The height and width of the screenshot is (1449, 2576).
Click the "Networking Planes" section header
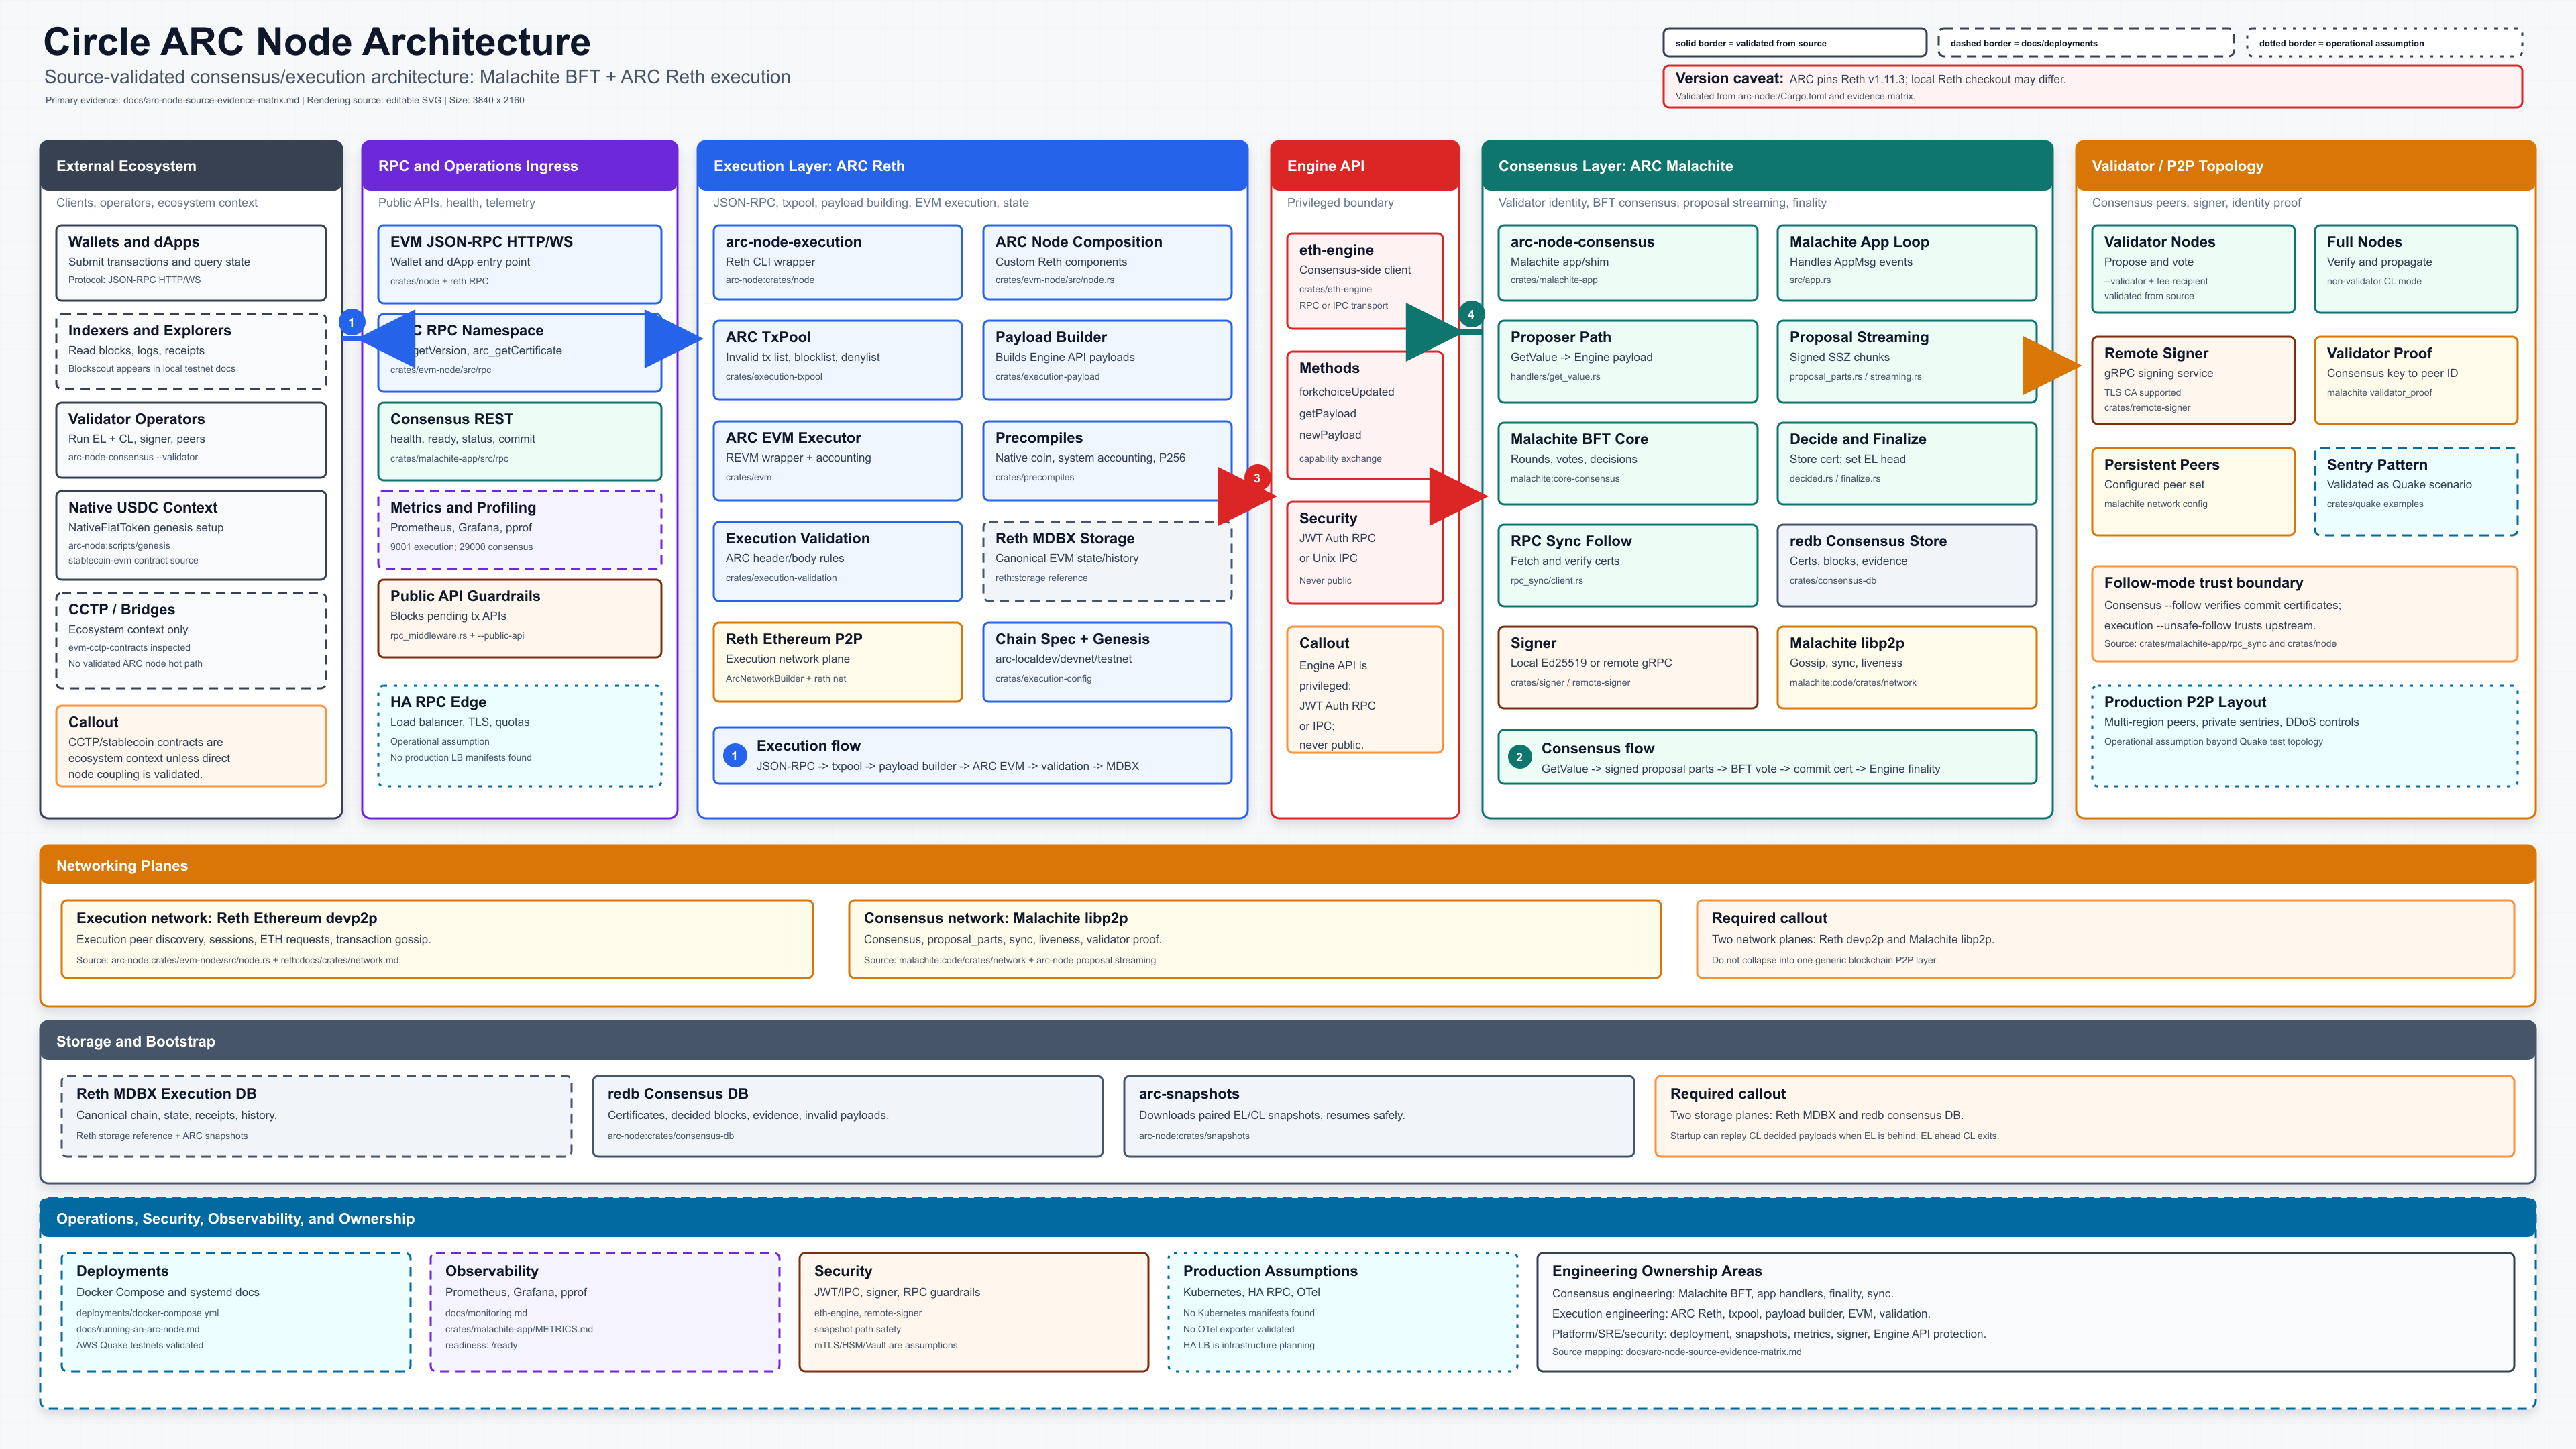coord(1288,865)
